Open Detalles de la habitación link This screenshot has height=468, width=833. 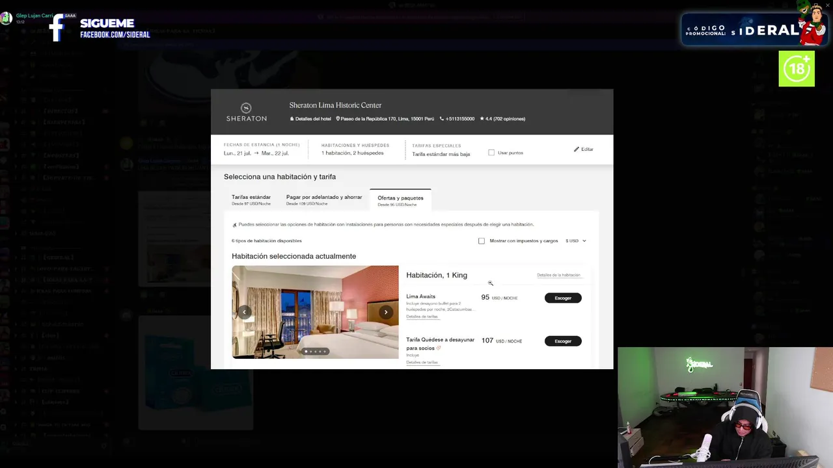click(x=558, y=275)
